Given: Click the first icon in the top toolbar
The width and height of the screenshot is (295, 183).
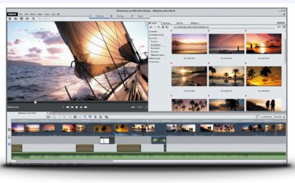Looking at the screenshot, I should [x=10, y=19].
